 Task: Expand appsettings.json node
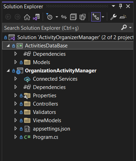click(16, 128)
